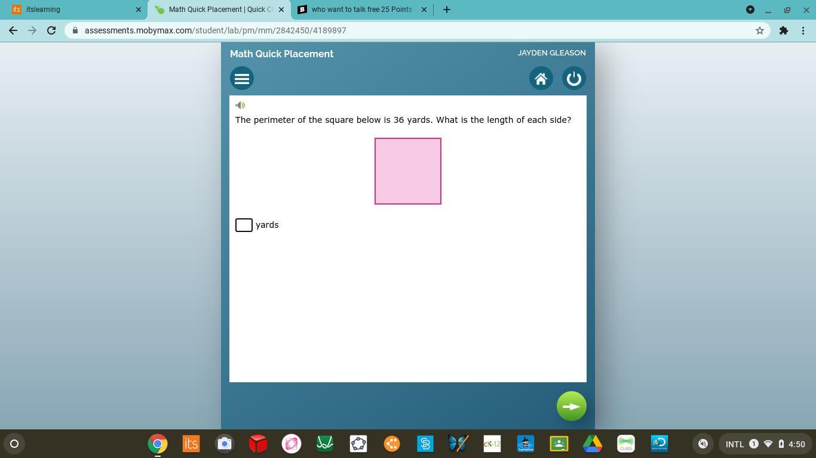Click the student name JAYDEN GLEASON
The image size is (816, 458).
[x=551, y=53]
